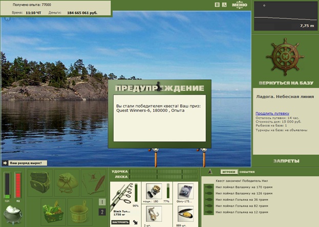Switch to tackle slot 1

click(x=102, y=202)
